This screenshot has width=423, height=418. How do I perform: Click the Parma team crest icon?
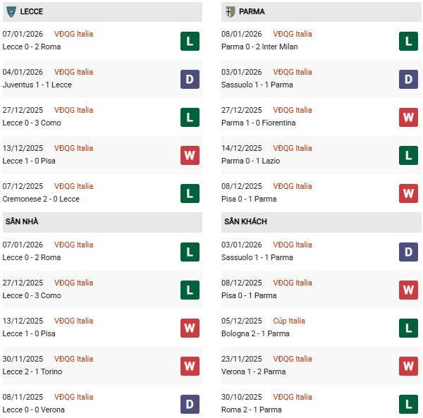coord(230,11)
